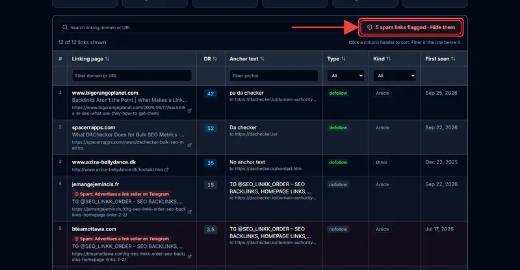Click the jemangejemincis.fr domain name
The image size is (520, 270).
tap(96, 184)
